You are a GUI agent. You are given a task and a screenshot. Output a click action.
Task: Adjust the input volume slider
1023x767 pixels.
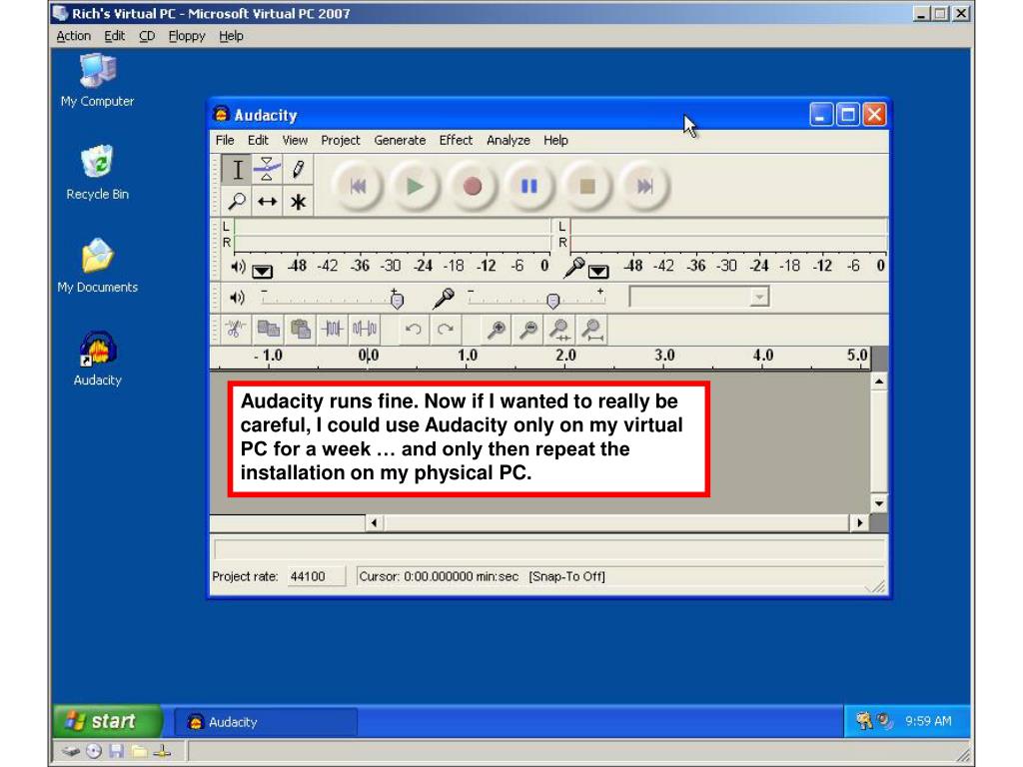pyautogui.click(x=553, y=300)
